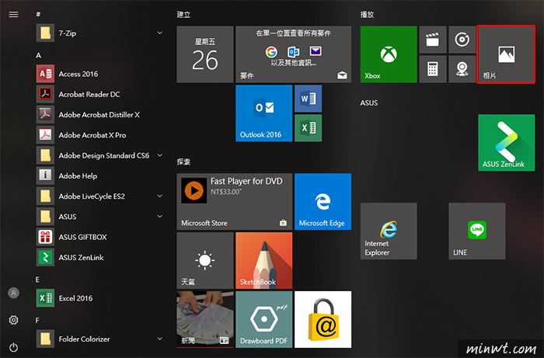Open the Camera webcam tile

(462, 69)
